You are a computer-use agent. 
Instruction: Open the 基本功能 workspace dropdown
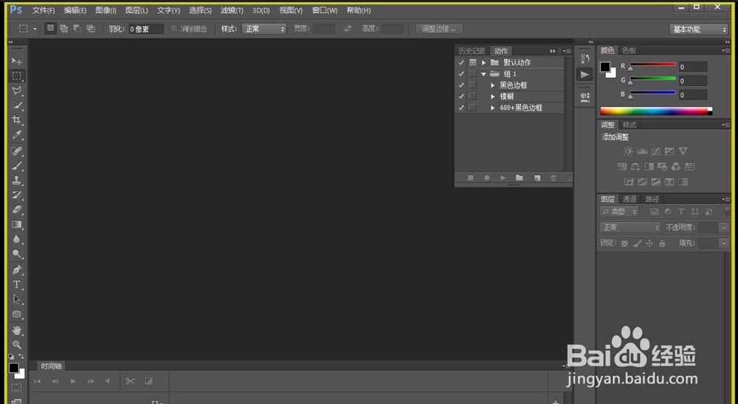click(698, 29)
